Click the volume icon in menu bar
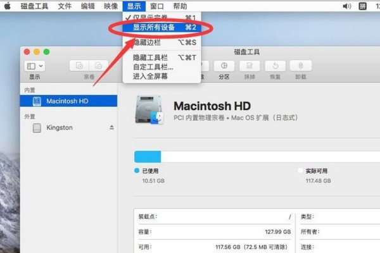The height and width of the screenshot is (253, 380). [x=347, y=6]
